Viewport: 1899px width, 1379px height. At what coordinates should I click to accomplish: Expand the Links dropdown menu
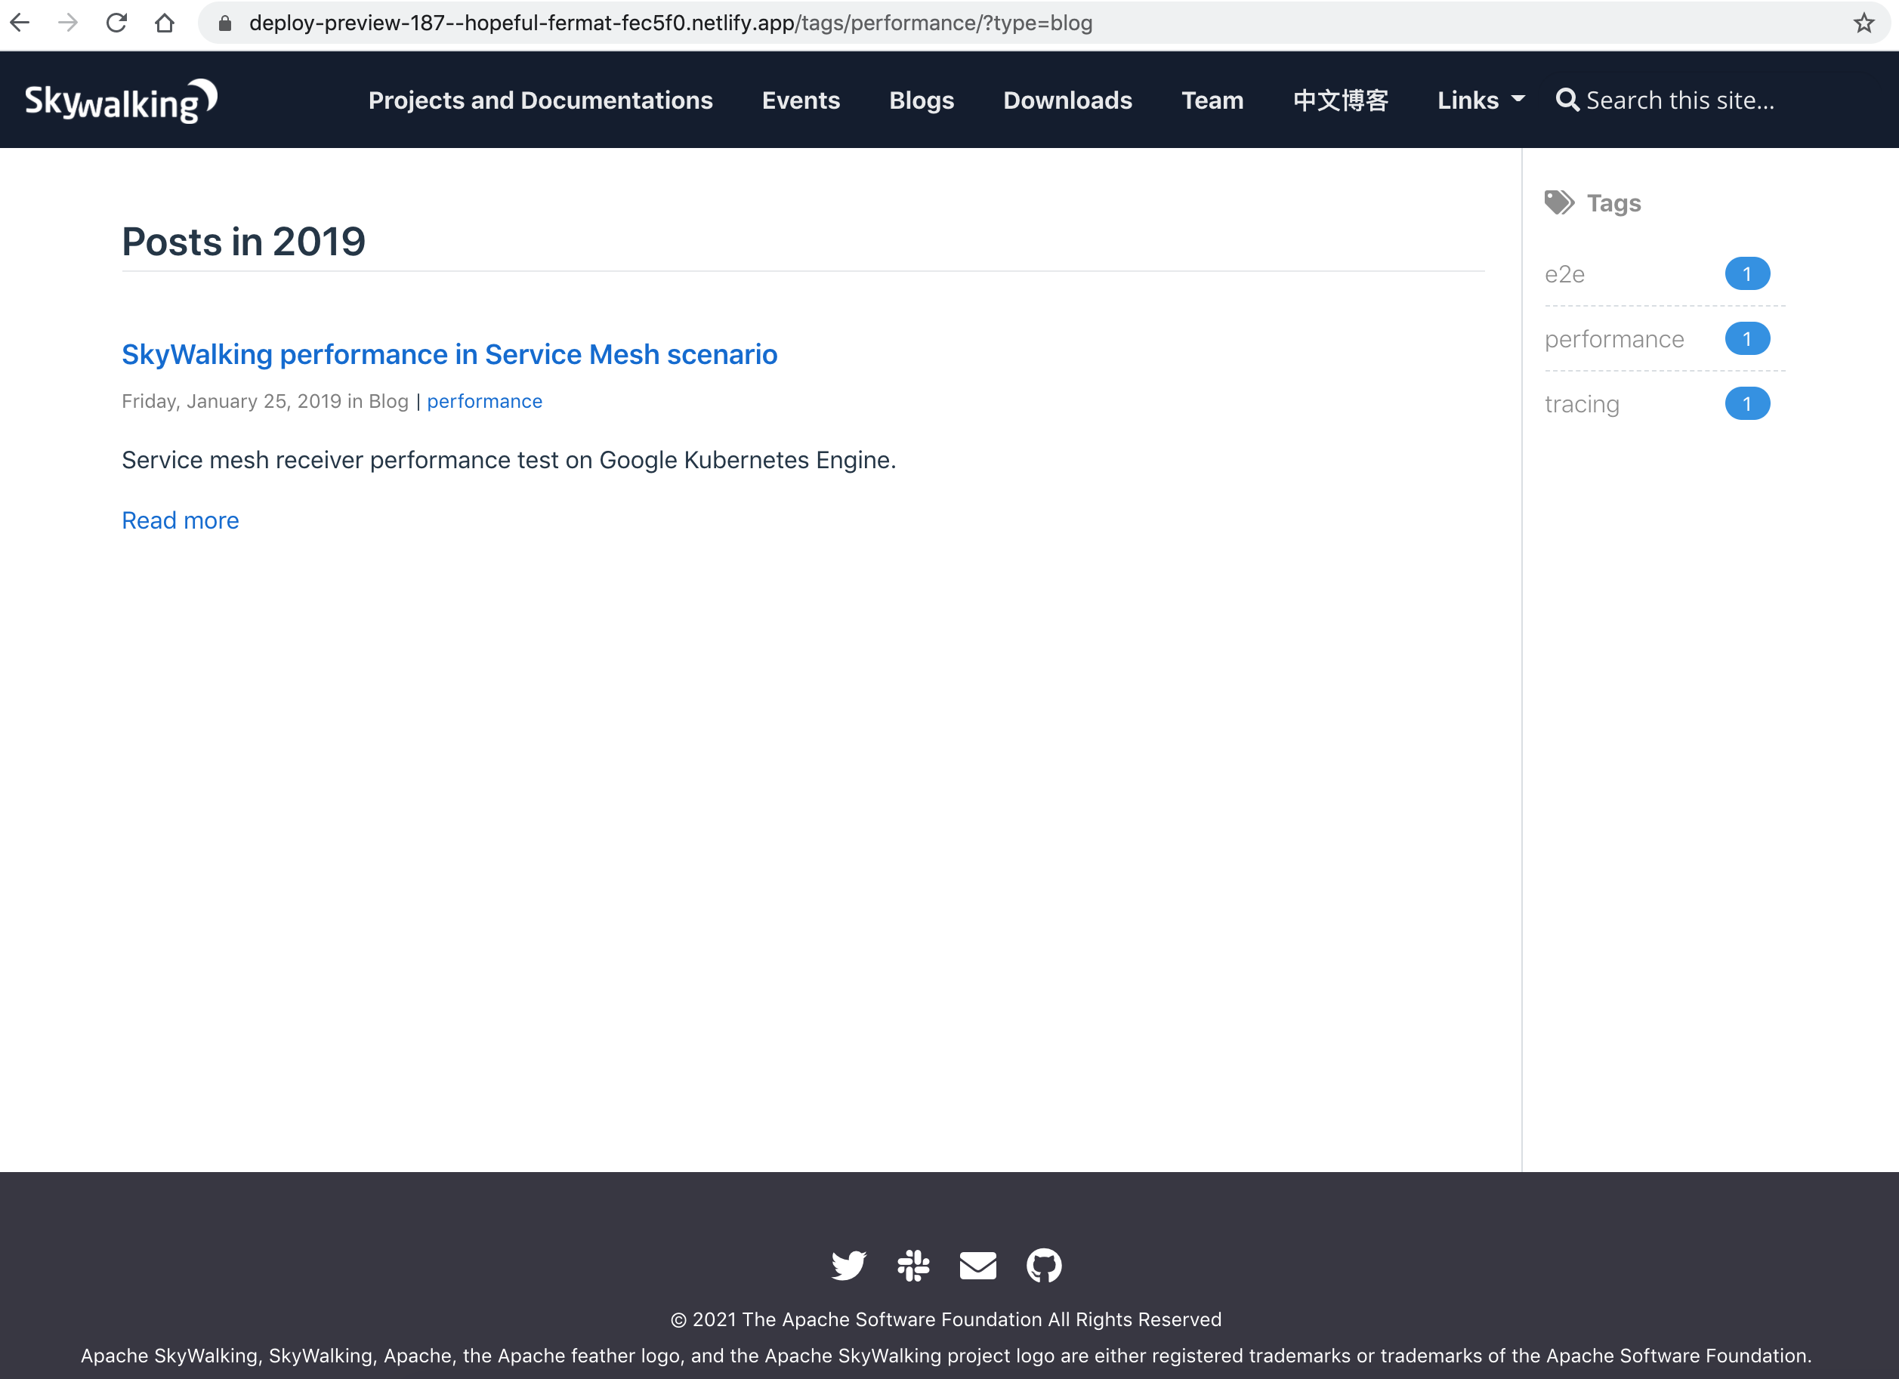[1480, 100]
